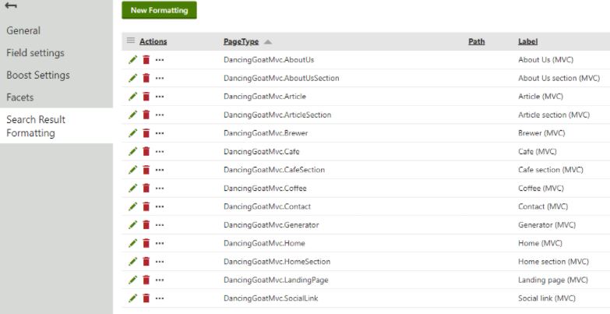Open more actions for DancingGoatMvc.AboutUsSection
Image resolution: width=610 pixels, height=314 pixels.
point(160,78)
